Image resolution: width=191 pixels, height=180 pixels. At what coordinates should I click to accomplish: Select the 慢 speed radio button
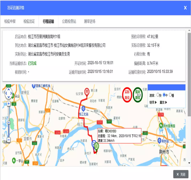pos(170,95)
